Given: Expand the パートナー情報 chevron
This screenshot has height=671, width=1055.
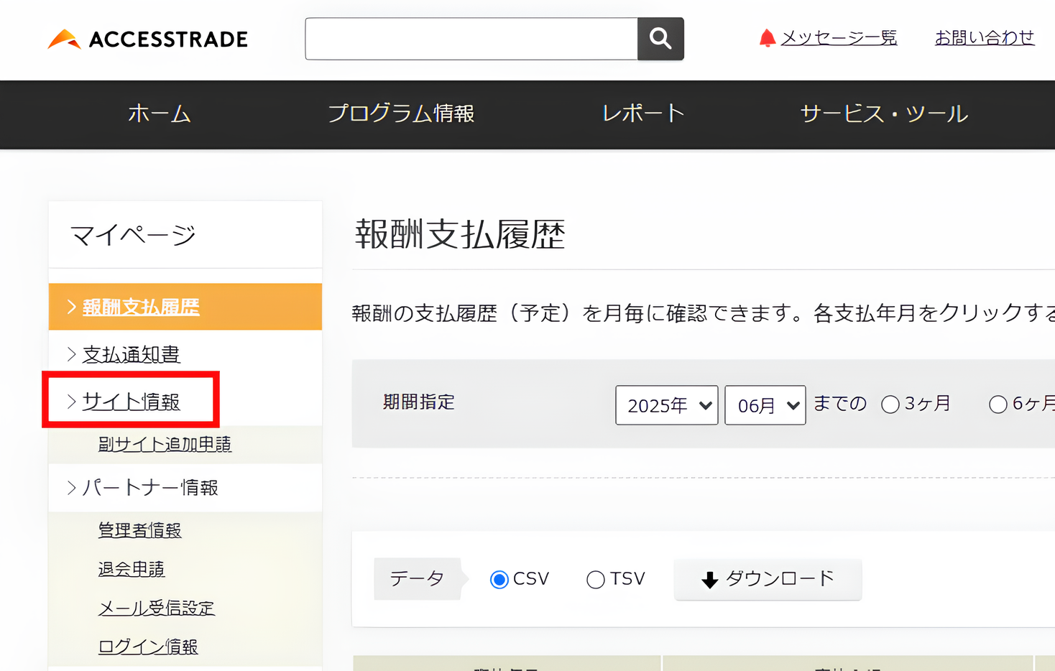Looking at the screenshot, I should [71, 487].
